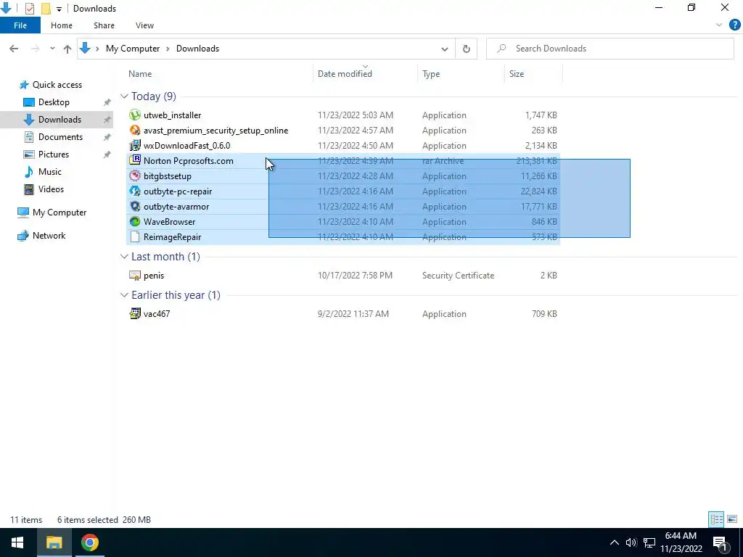Click the avast_premium_security_setup_online file icon

tap(135, 131)
